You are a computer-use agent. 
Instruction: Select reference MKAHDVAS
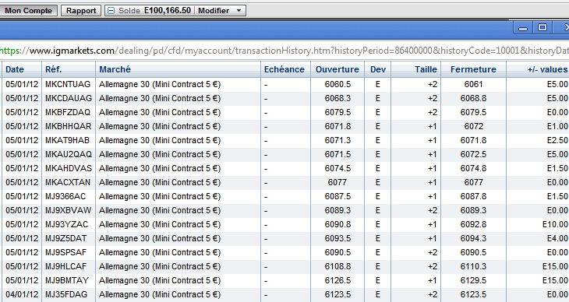point(69,168)
